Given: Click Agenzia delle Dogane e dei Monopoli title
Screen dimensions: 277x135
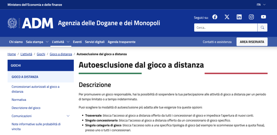Looking at the screenshot, I should [x=109, y=23].
